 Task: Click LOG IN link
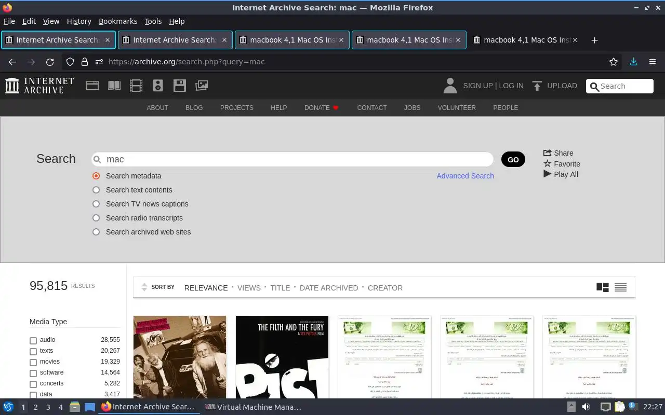[511, 86]
